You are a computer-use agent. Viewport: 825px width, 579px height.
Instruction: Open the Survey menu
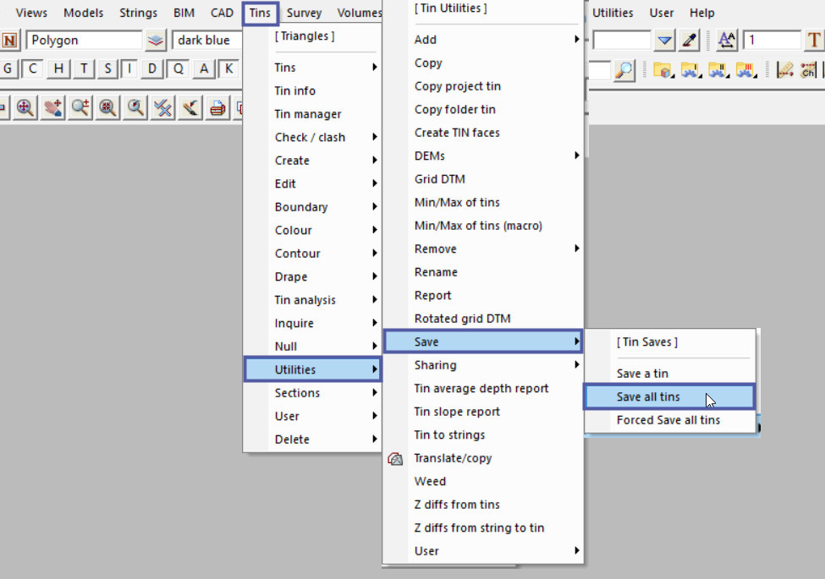[304, 13]
